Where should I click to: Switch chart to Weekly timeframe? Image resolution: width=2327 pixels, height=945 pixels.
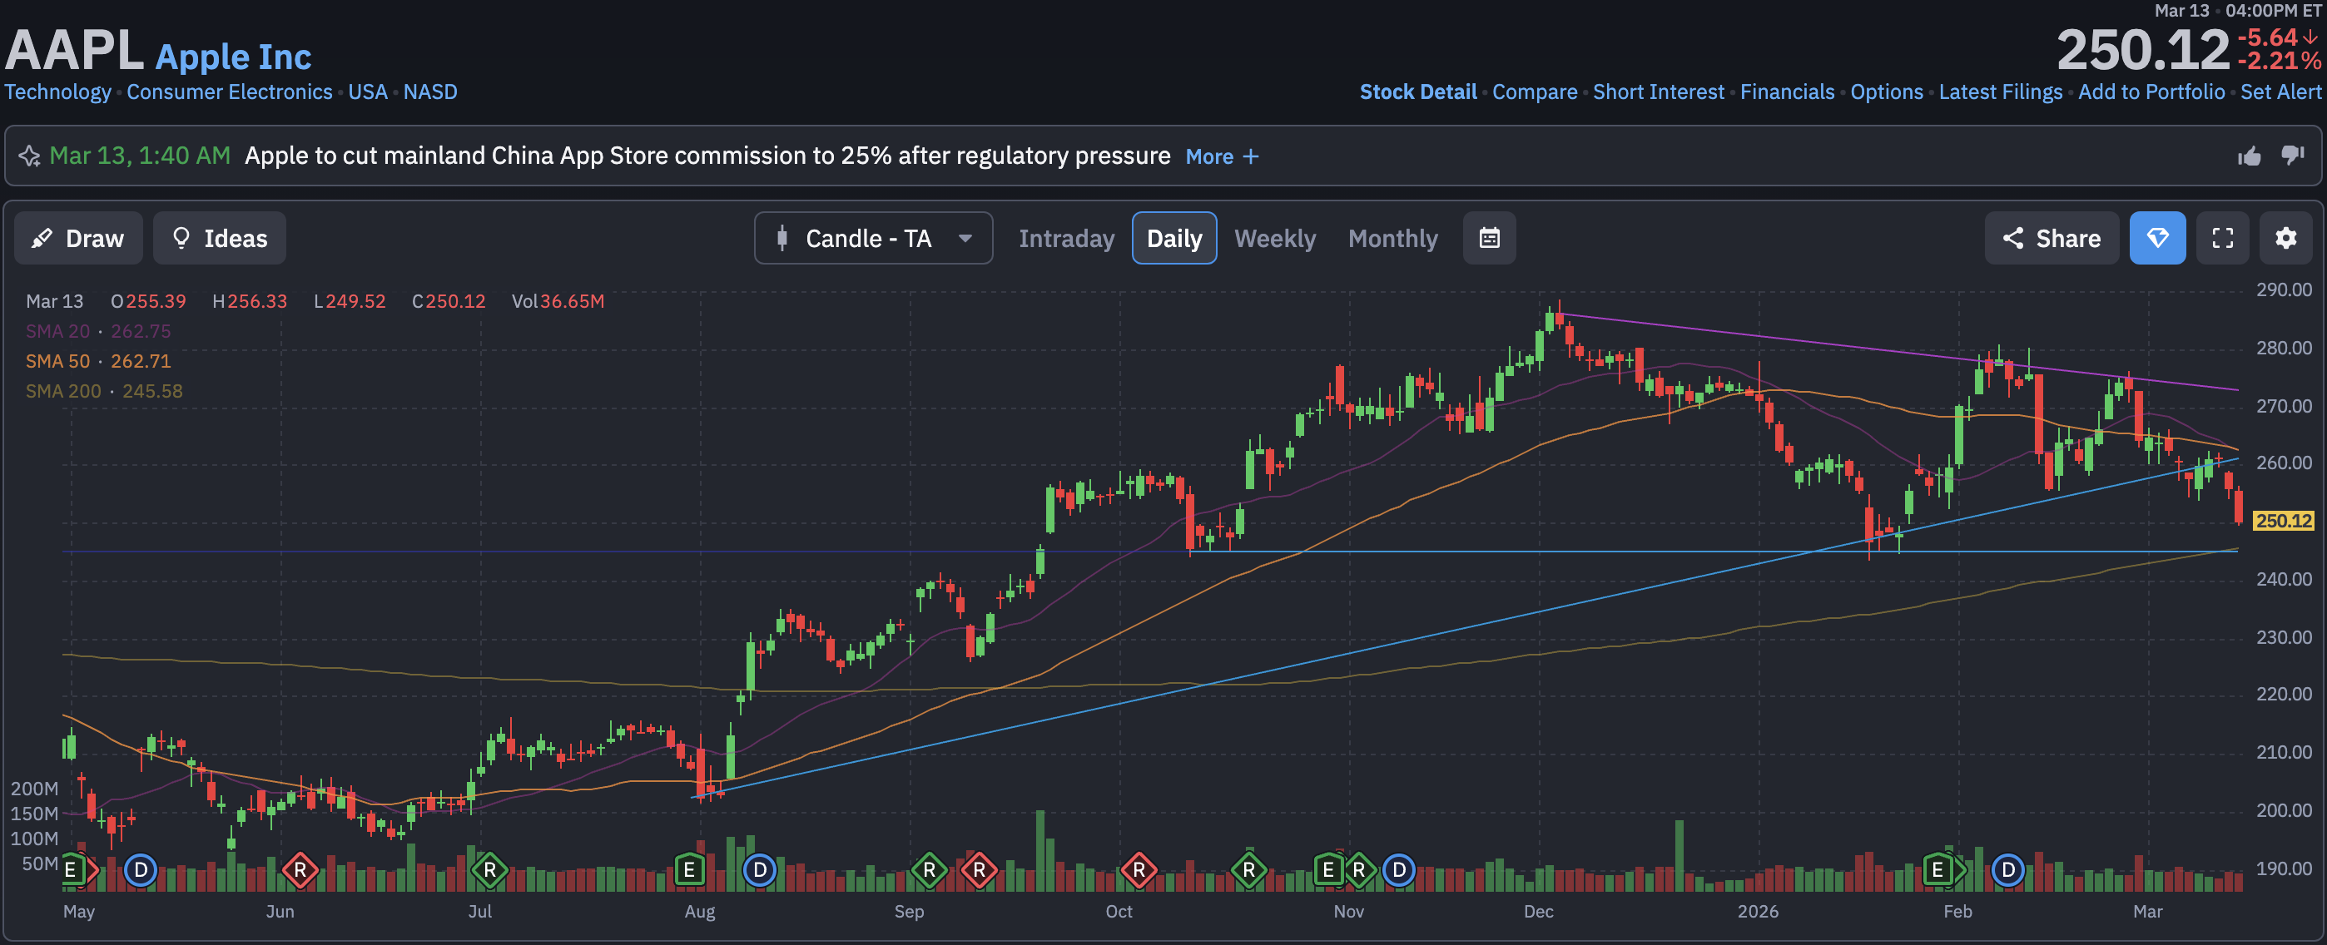tap(1273, 238)
